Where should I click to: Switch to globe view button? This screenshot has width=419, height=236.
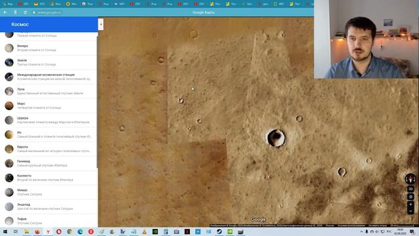point(410,197)
